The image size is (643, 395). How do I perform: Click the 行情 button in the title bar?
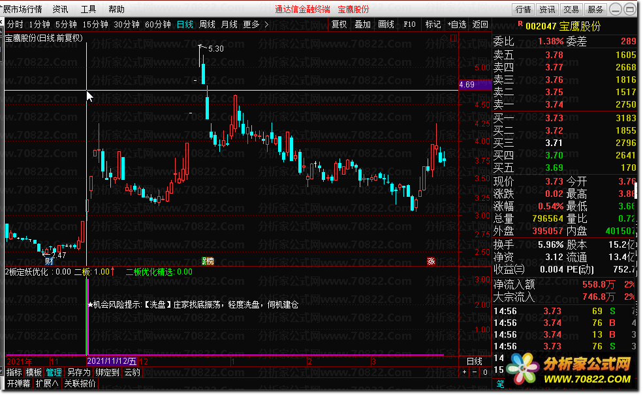524,9
